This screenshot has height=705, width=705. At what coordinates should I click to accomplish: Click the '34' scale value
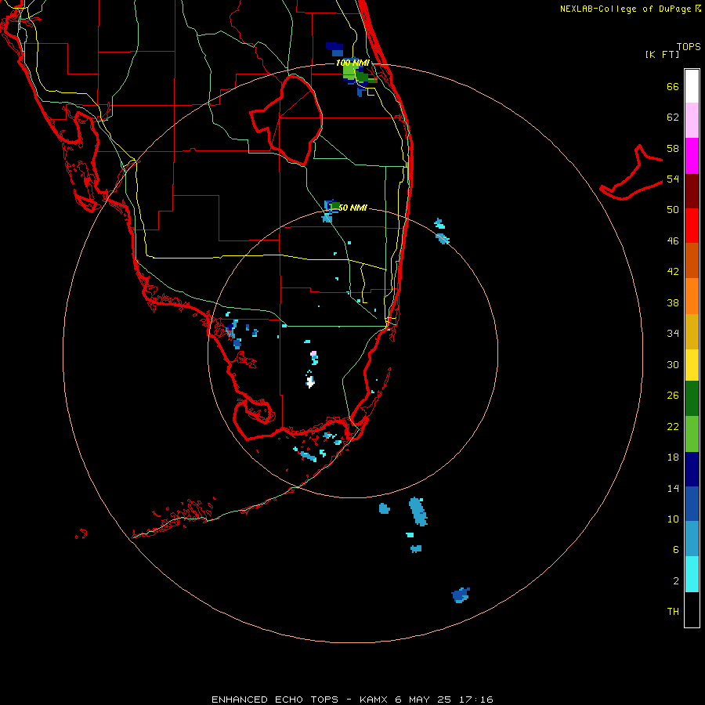click(673, 333)
